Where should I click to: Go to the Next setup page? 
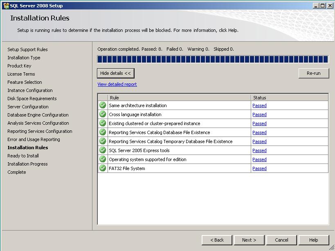pyautogui.click(x=249, y=240)
